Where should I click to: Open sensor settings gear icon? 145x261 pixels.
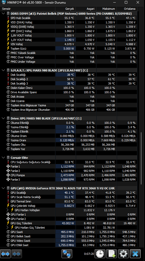(123, 254)
